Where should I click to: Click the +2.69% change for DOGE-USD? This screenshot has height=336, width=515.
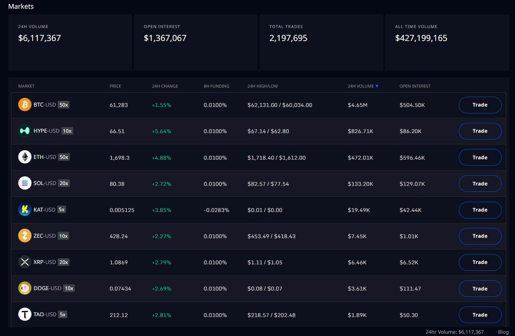(161, 289)
